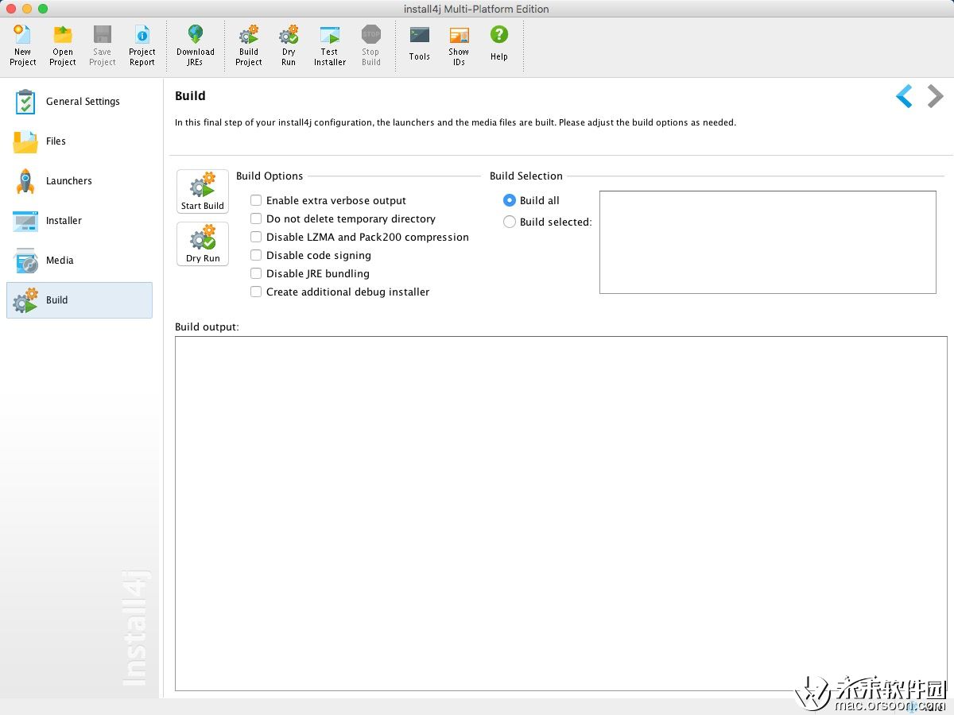The image size is (954, 715).
Task: Select the Build selected radio button
Action: pyautogui.click(x=510, y=222)
